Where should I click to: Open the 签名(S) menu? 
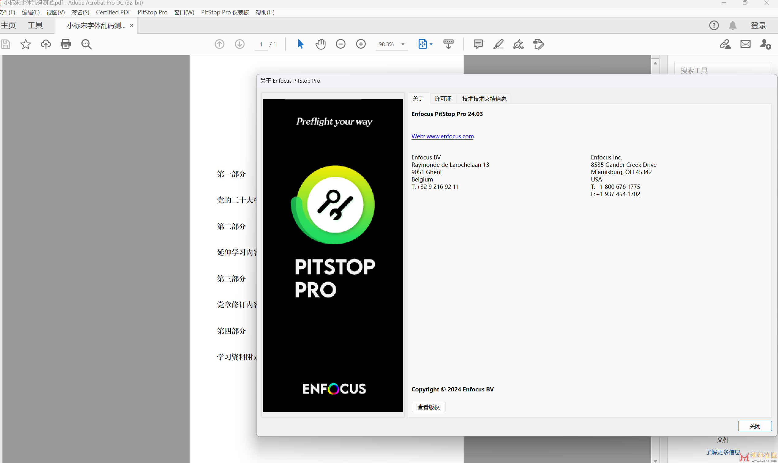80,12
